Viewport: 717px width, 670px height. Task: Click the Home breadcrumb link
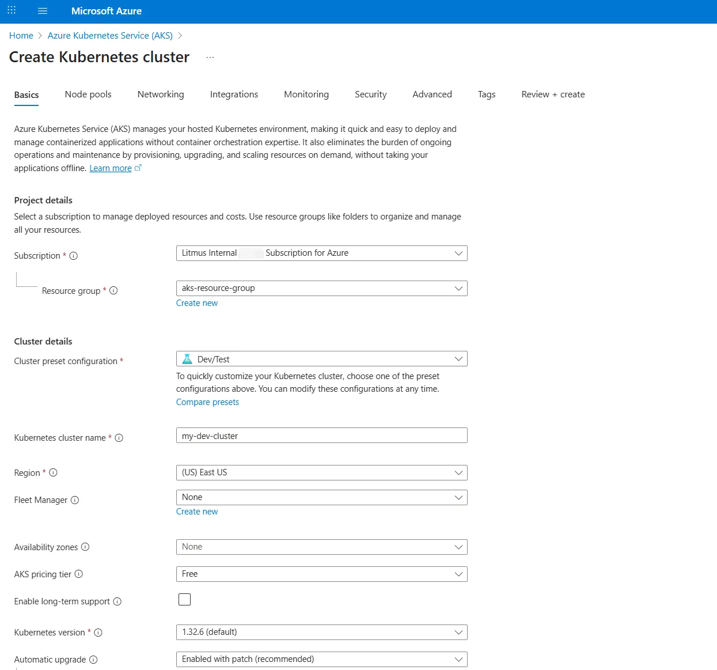(x=21, y=36)
